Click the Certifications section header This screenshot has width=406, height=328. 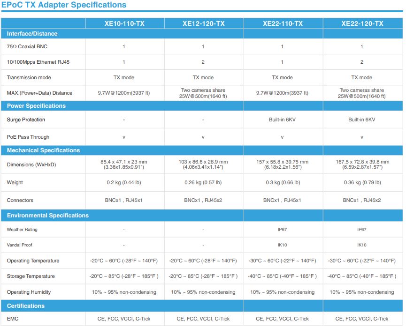[x=26, y=306]
